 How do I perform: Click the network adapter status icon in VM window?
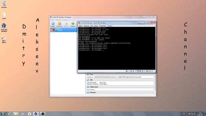click(131, 71)
